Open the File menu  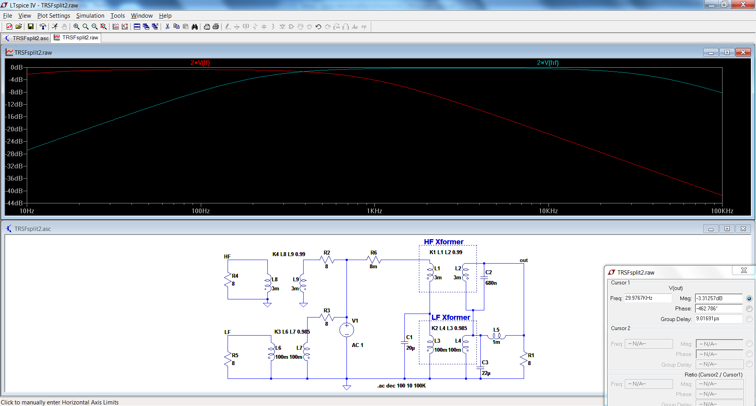point(7,16)
